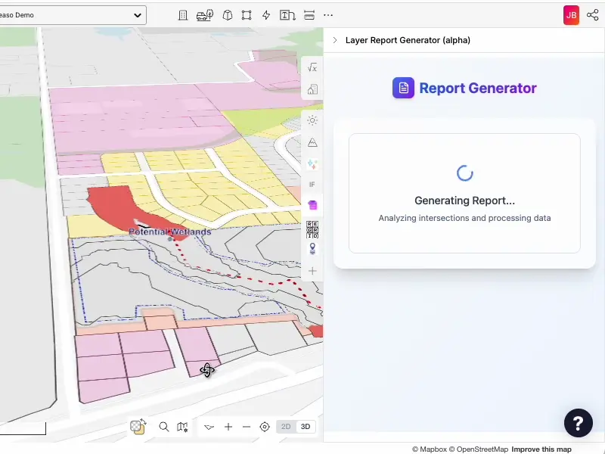Expand the compass direction chevron
The height and width of the screenshot is (454, 605).
coord(209,427)
